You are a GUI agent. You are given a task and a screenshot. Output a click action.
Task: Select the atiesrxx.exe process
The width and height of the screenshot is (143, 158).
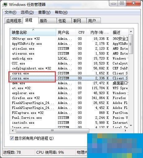click(x=69, y=53)
